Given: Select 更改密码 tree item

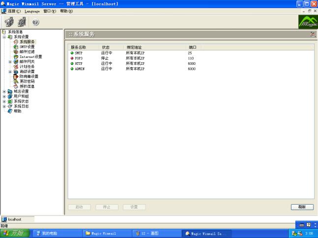Looking at the screenshot, I should click(x=27, y=81).
